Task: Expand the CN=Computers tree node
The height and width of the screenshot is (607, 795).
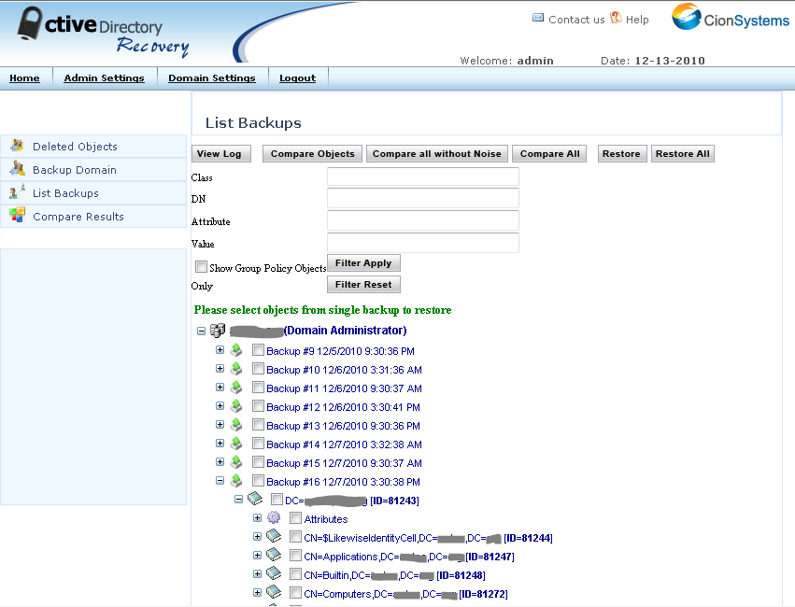Action: (257, 593)
